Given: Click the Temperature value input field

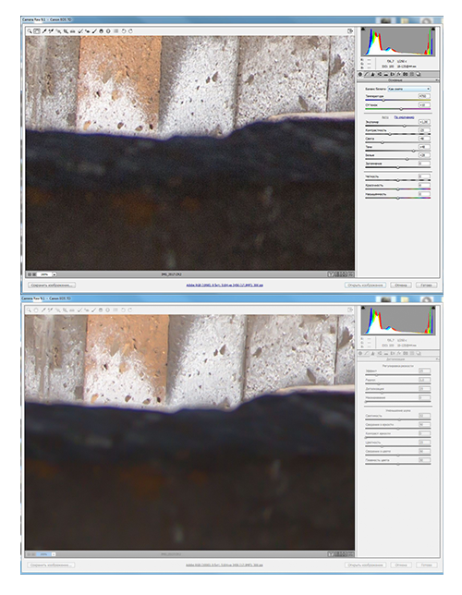Looking at the screenshot, I should click(424, 96).
